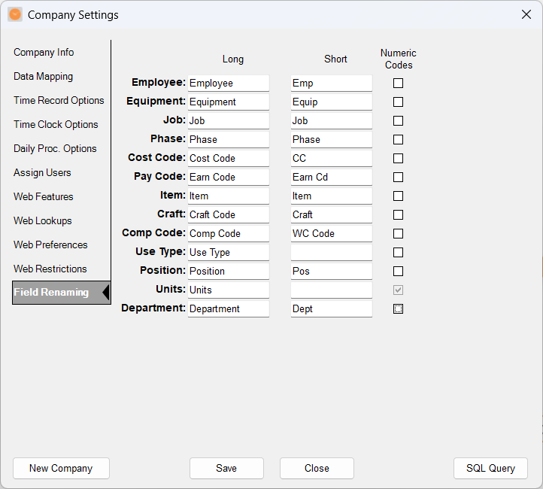Click the Item long name field
Viewport: 543px width, 489px height.
pyautogui.click(x=229, y=196)
